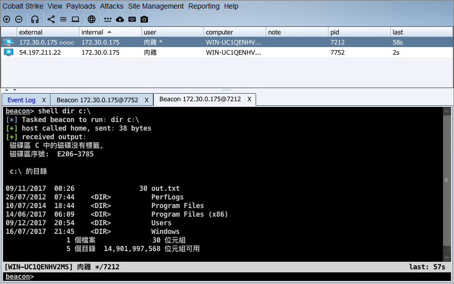
Task: Click the minus (disconnect) toolbar icon
Action: [19, 19]
